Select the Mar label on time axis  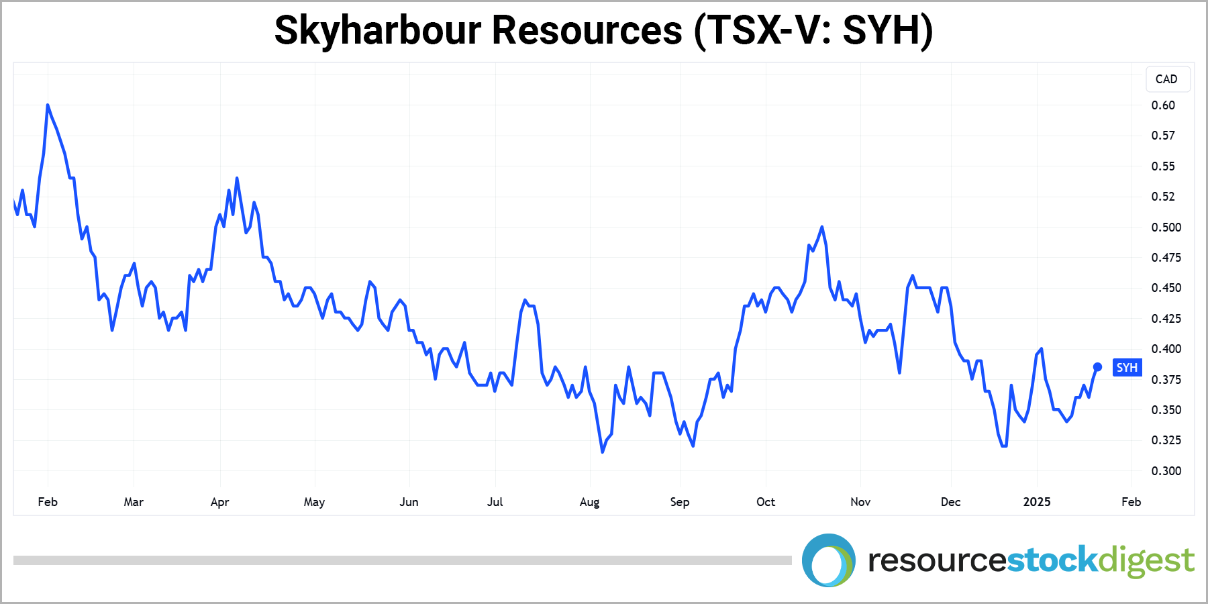(134, 502)
